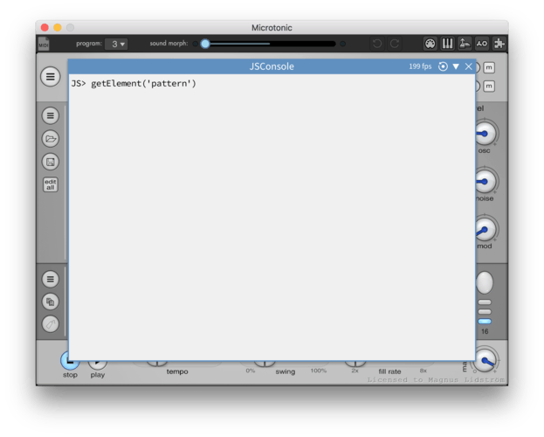
Task: Click the sound morph slider handle
Action: pos(205,44)
